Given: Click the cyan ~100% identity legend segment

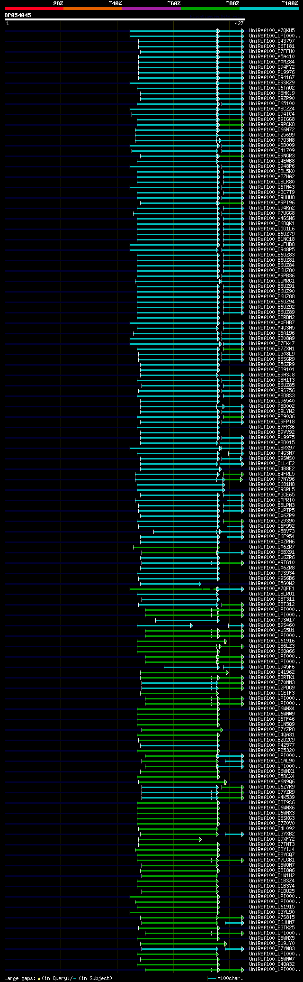Looking at the screenshot, I should 269,8.
